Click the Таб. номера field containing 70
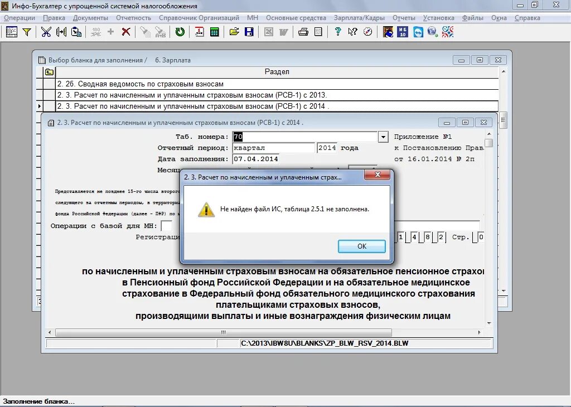Viewport: 571px width, 407px height. [305, 137]
